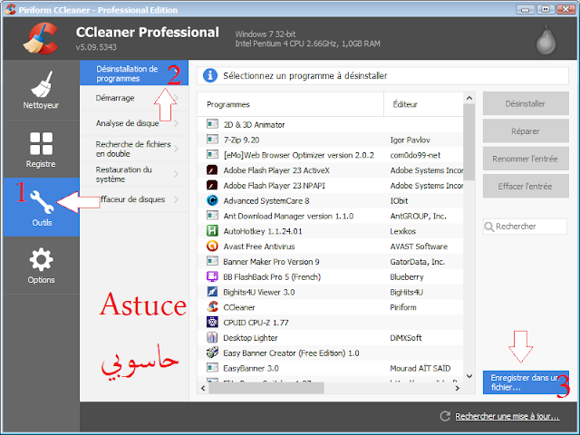Click the Effaceur de disques chevron
This screenshot has height=435, width=580.
[176, 199]
